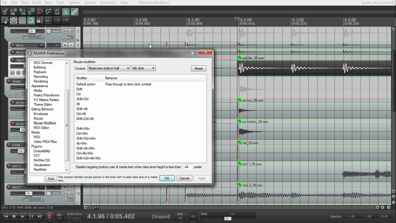Mute the tom 2 track

click(65, 187)
